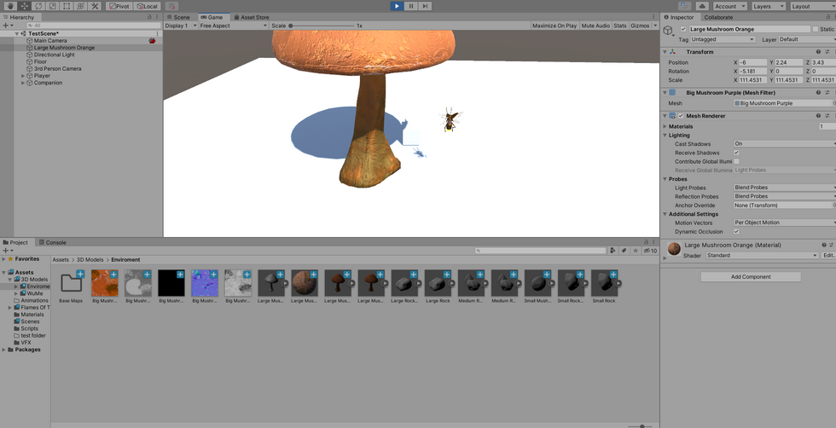Click the Collab icon beside the cloud button

(x=685, y=6)
